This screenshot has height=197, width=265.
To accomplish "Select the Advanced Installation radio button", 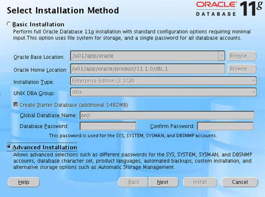I will click(9, 147).
